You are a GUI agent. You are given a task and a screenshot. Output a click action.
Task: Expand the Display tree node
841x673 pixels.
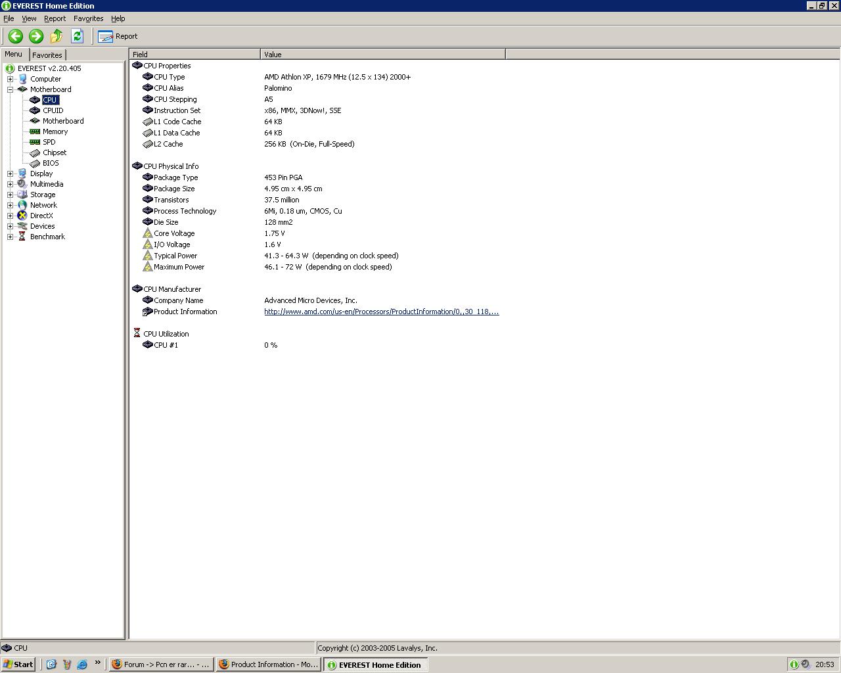click(10, 174)
